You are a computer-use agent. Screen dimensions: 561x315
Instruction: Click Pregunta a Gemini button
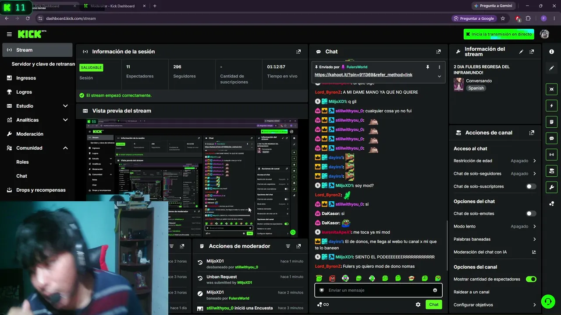tap(493, 6)
